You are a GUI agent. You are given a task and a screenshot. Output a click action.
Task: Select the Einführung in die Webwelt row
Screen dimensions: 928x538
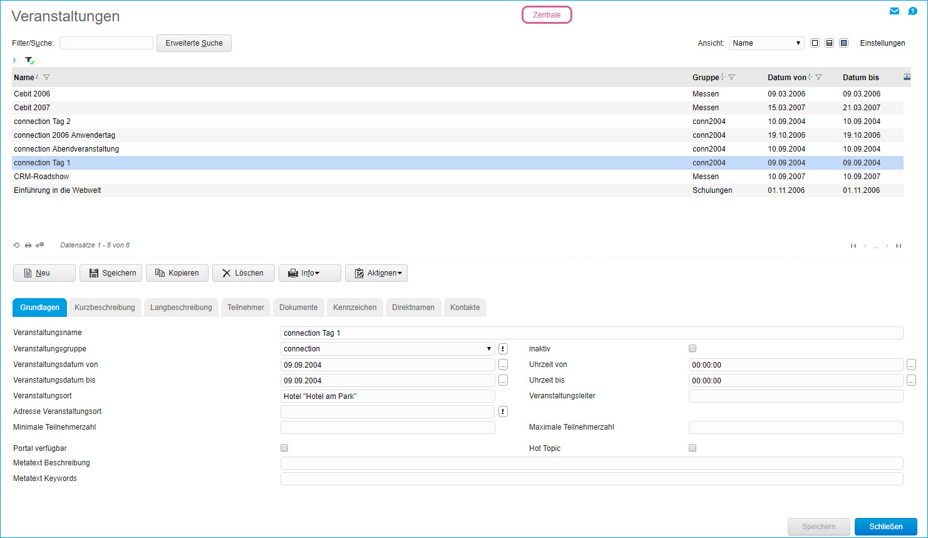(x=458, y=190)
